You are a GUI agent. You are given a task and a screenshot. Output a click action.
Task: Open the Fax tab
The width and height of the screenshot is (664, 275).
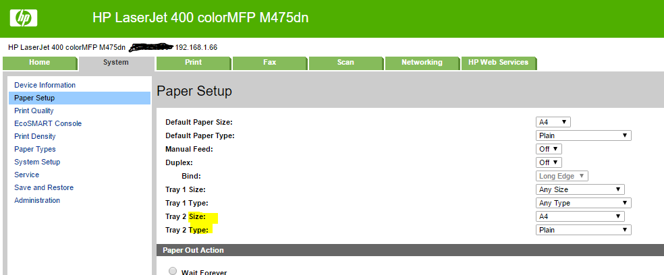[269, 63]
